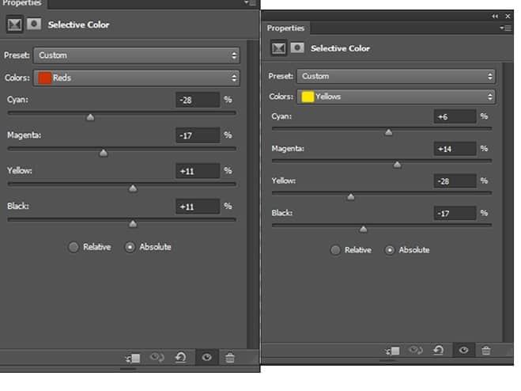Screen dimensions: 521x391
Task: Click the trash icon in the Yellows panel
Action: click(x=486, y=351)
